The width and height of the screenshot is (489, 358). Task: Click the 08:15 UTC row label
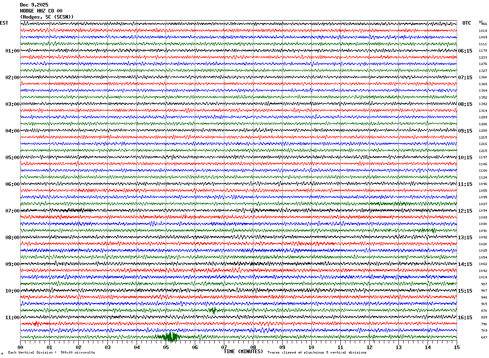pos(465,104)
